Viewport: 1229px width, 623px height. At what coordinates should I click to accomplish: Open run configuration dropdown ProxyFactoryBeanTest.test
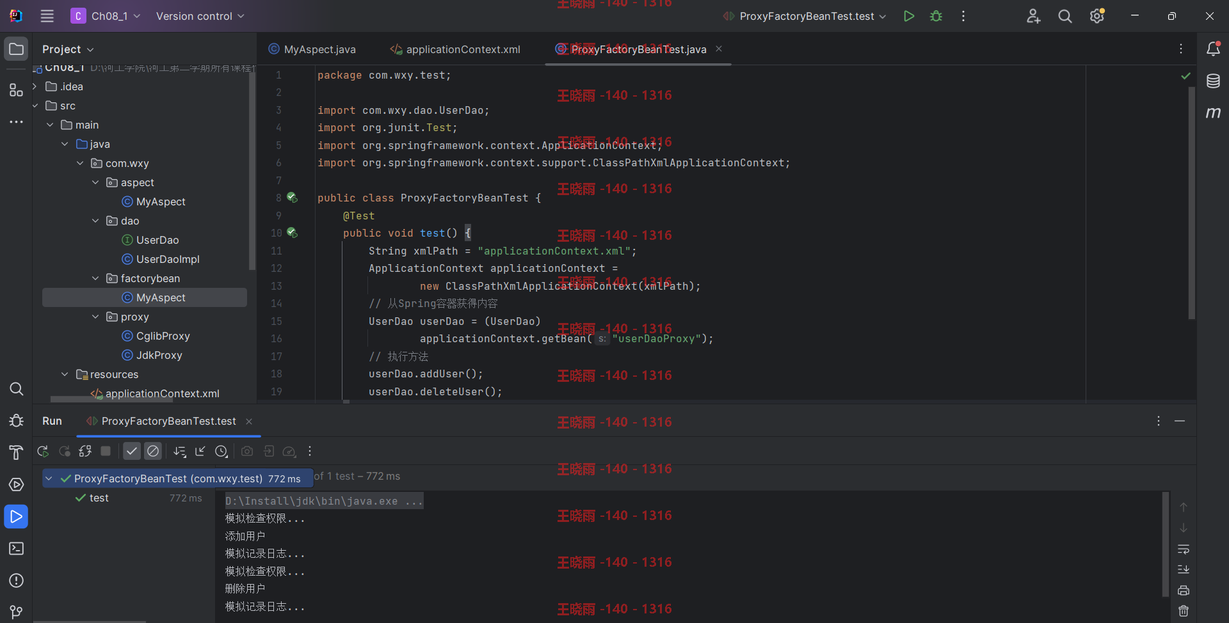[x=805, y=16]
